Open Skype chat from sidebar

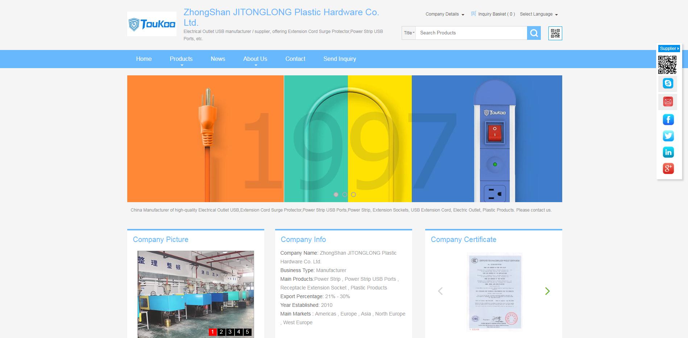(x=668, y=83)
